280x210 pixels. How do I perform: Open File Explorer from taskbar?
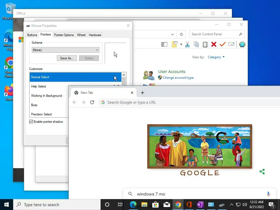144,205
